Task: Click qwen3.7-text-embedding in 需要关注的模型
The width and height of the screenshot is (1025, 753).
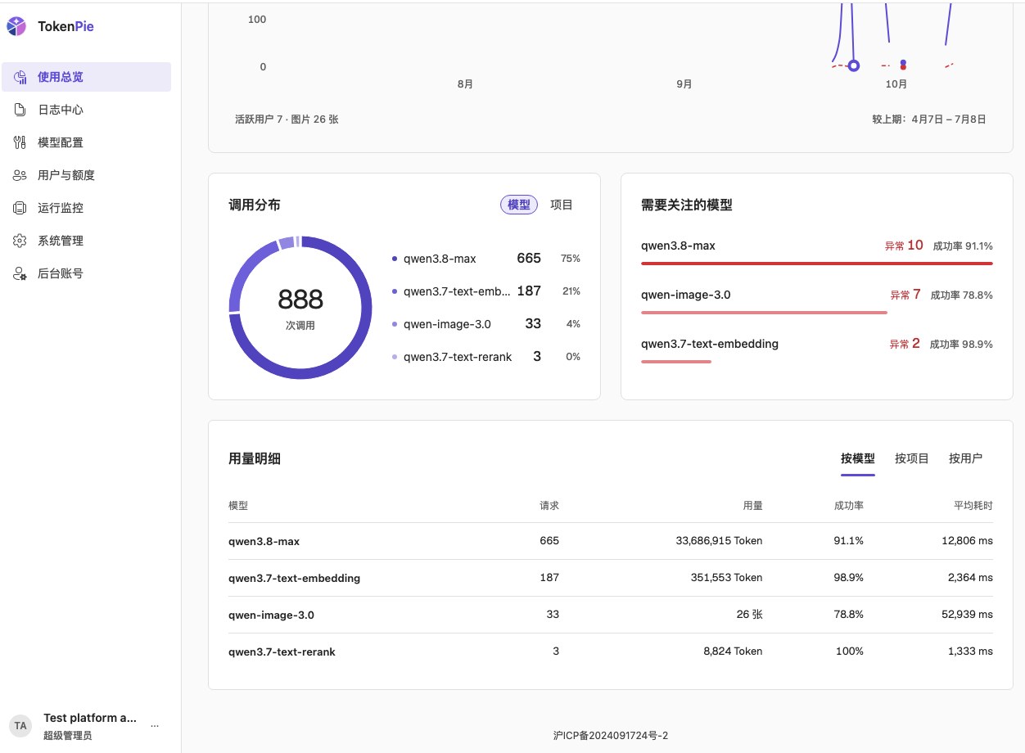Action: pos(710,344)
